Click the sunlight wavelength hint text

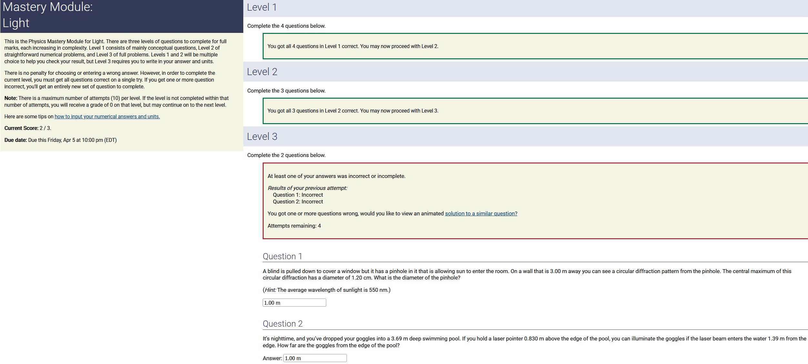click(326, 290)
